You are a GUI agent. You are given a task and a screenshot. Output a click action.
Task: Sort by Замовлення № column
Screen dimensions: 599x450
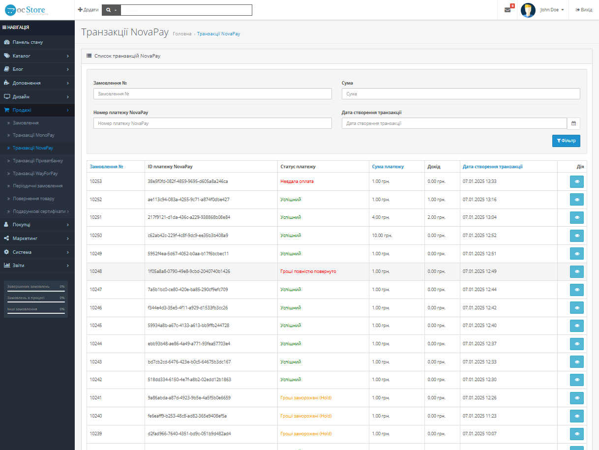coord(106,167)
